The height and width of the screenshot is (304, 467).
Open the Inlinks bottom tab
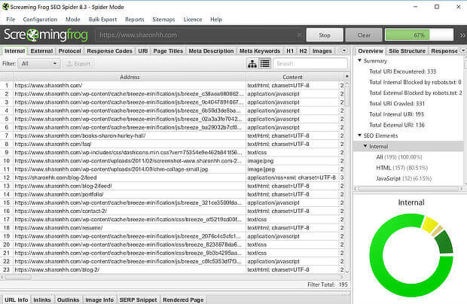[x=42, y=299]
